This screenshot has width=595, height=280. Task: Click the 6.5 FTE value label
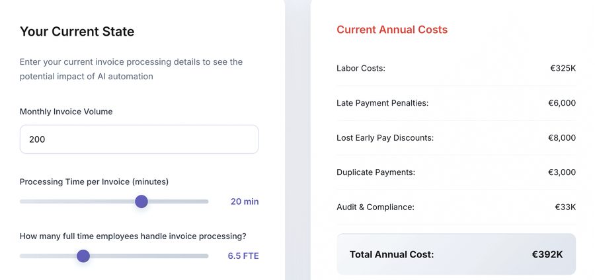[243, 256]
